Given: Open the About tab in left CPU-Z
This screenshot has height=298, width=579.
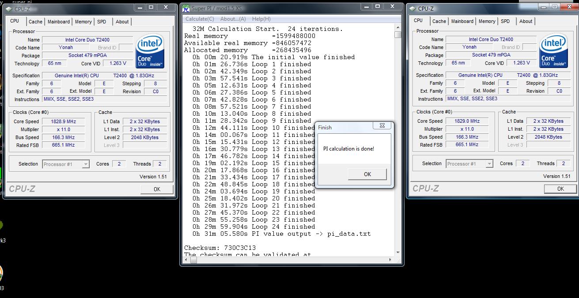Looking at the screenshot, I should [122, 22].
